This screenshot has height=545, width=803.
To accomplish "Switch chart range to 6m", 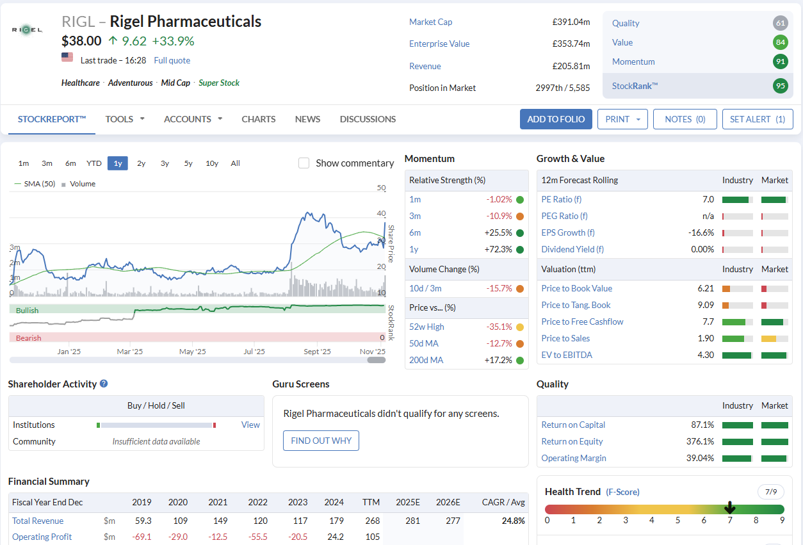I will 70,163.
